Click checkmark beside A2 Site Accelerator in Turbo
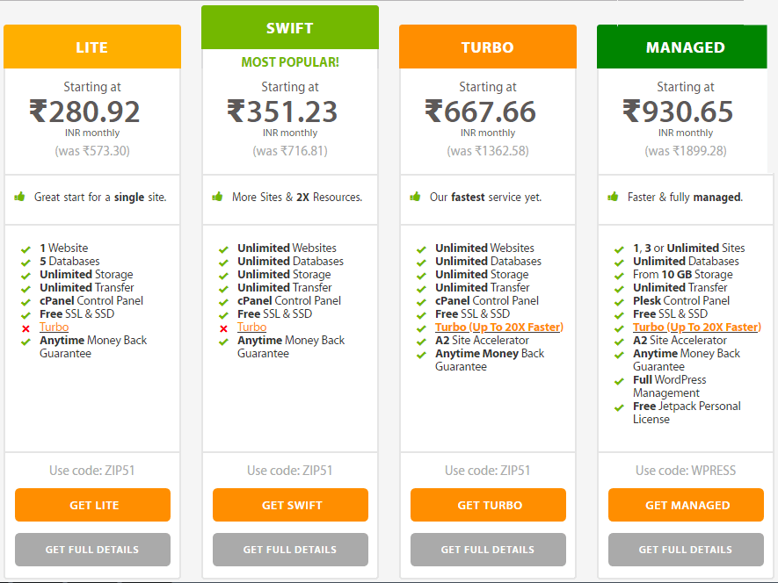 [422, 341]
